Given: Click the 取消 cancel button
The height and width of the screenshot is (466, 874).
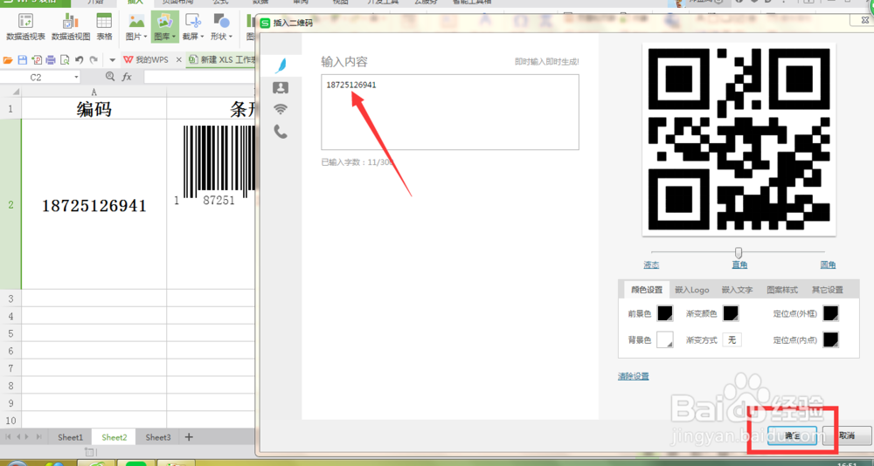Looking at the screenshot, I should (847, 435).
